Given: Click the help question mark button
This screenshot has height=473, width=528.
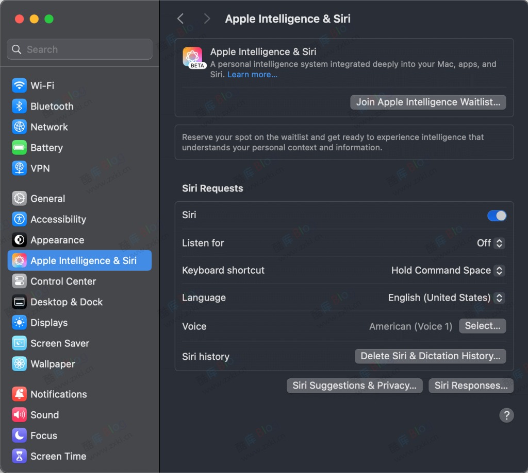Looking at the screenshot, I should 506,415.
